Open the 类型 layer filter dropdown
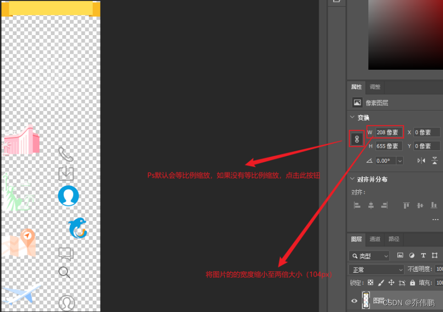Viewport: 443px width, 312px height. 369,256
